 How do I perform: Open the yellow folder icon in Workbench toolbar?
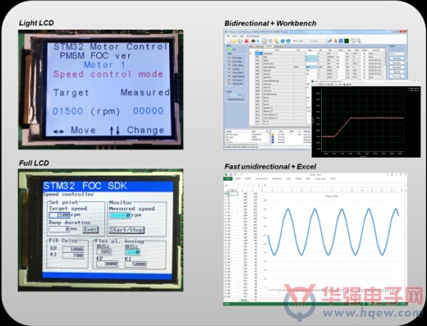234,41
